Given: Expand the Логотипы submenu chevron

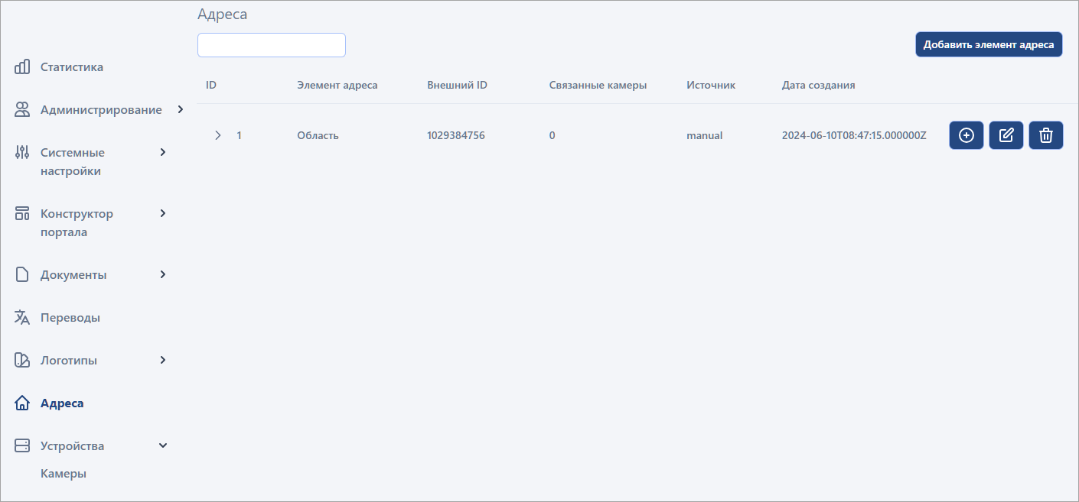Looking at the screenshot, I should click(x=162, y=360).
